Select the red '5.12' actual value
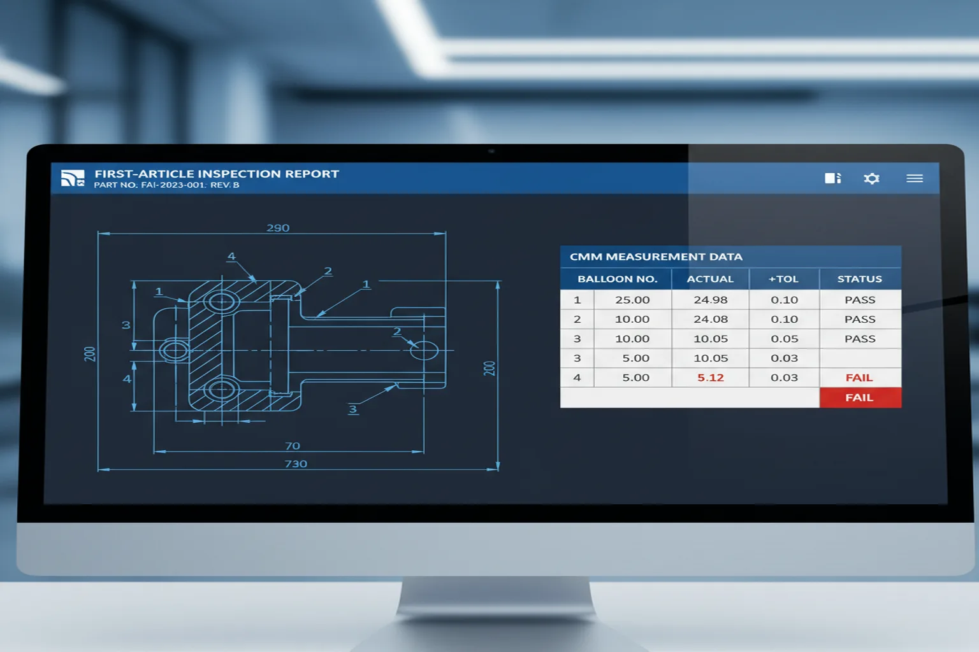Image resolution: width=979 pixels, height=652 pixels. coord(710,378)
